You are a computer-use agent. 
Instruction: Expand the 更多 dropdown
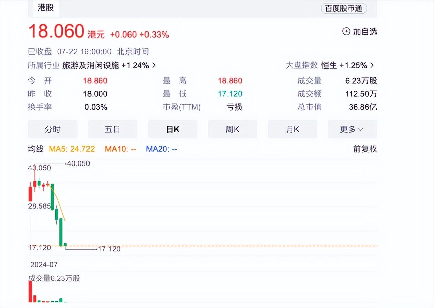coord(352,129)
